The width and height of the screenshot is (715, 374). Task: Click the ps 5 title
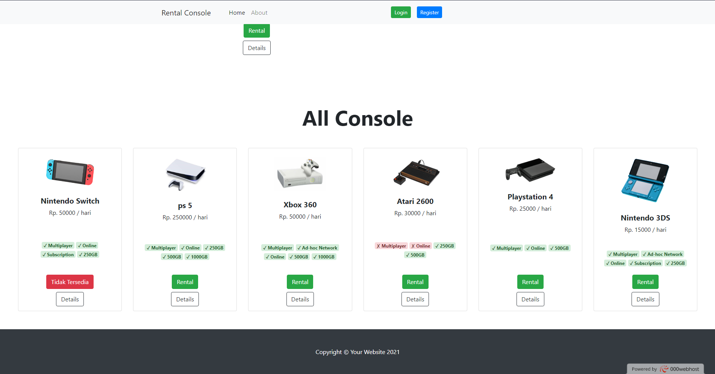[x=185, y=205]
